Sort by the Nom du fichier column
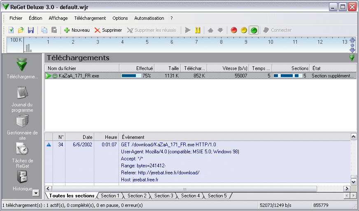The height and width of the screenshot is (211, 359). (82, 68)
